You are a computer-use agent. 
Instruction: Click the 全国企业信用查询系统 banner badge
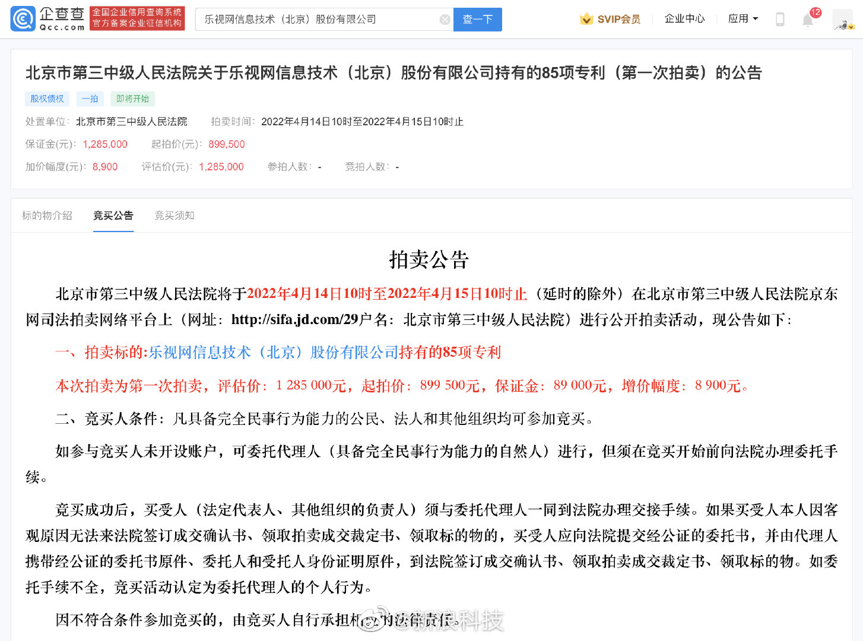click(137, 18)
